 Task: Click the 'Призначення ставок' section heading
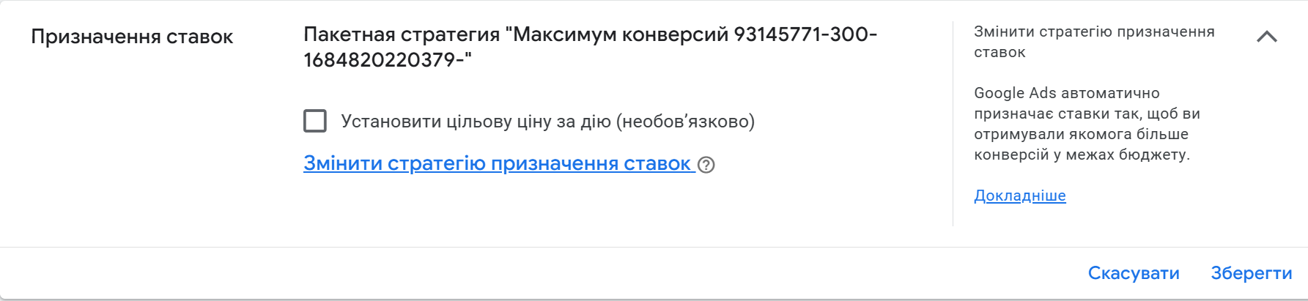coord(132,37)
